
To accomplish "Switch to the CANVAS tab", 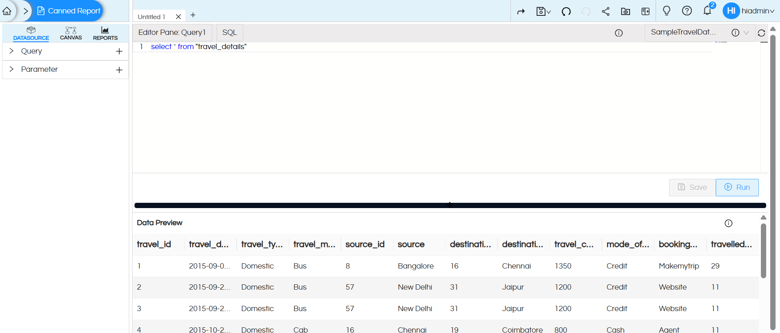I will click(x=71, y=34).
